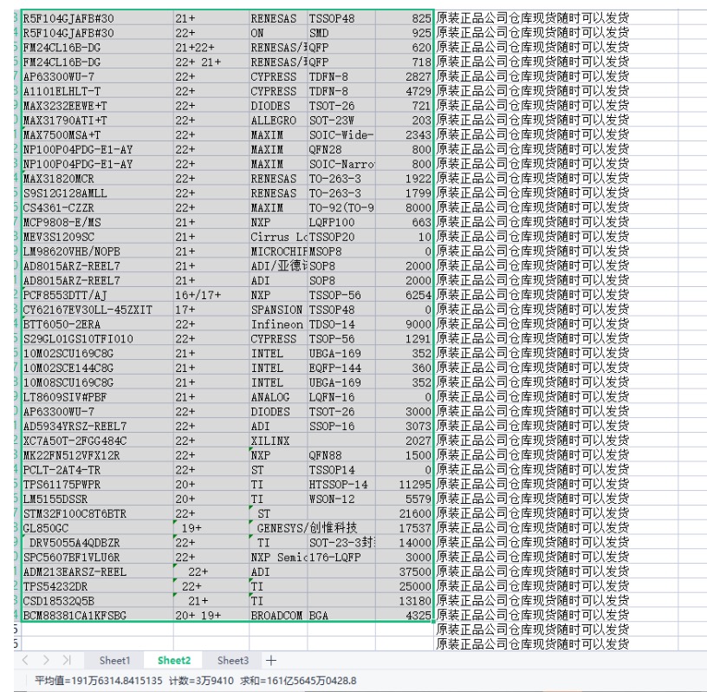Screen dimensions: 707x692
Task: Select cell CSD18532Q5B
Action: coord(97,601)
